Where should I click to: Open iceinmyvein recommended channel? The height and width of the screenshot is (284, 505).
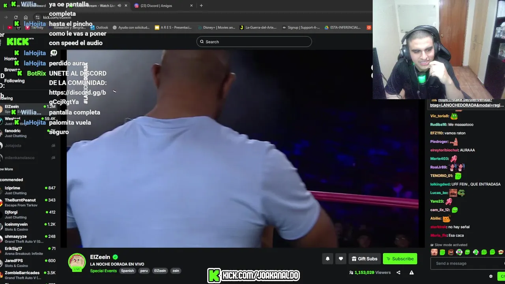coord(28,227)
